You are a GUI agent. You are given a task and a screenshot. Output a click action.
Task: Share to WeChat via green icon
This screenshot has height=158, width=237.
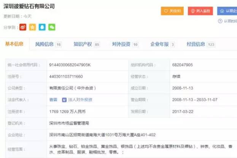[x=52, y=27]
